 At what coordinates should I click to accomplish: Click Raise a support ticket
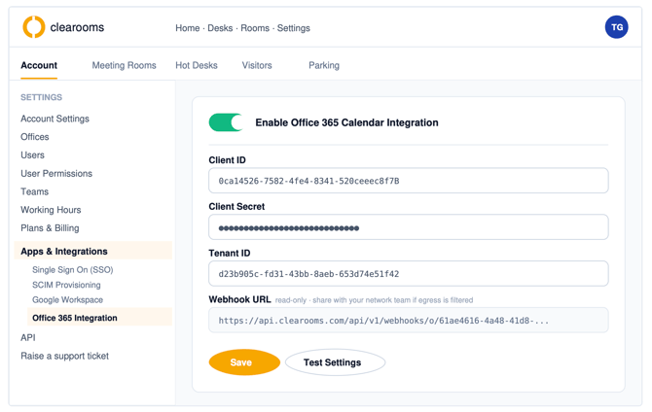pos(65,356)
